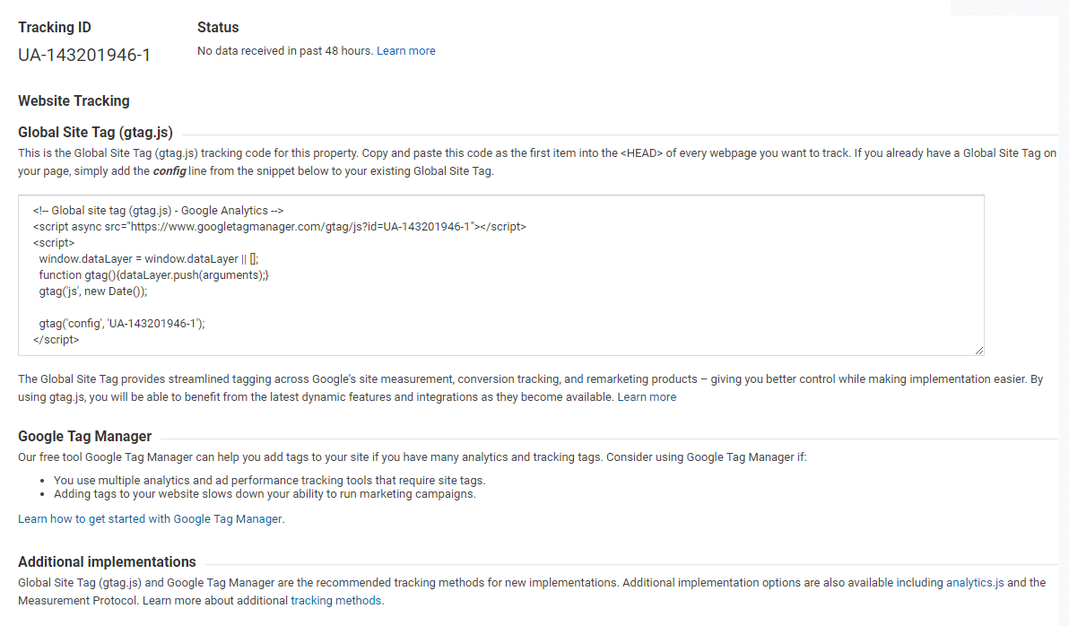The height and width of the screenshot is (626, 1069).
Task: Click the textarea resize handle corner
Action: (x=978, y=350)
